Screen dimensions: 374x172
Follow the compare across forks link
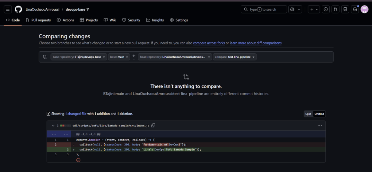(x=209, y=43)
